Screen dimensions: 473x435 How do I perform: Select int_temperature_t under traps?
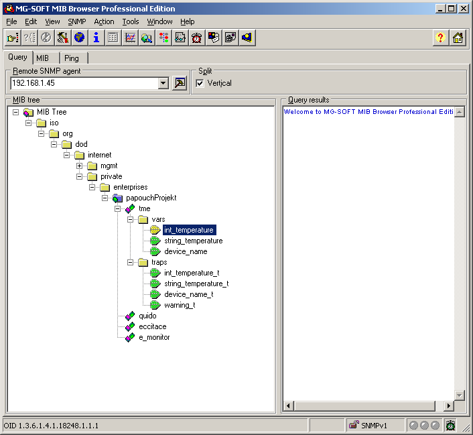click(192, 273)
